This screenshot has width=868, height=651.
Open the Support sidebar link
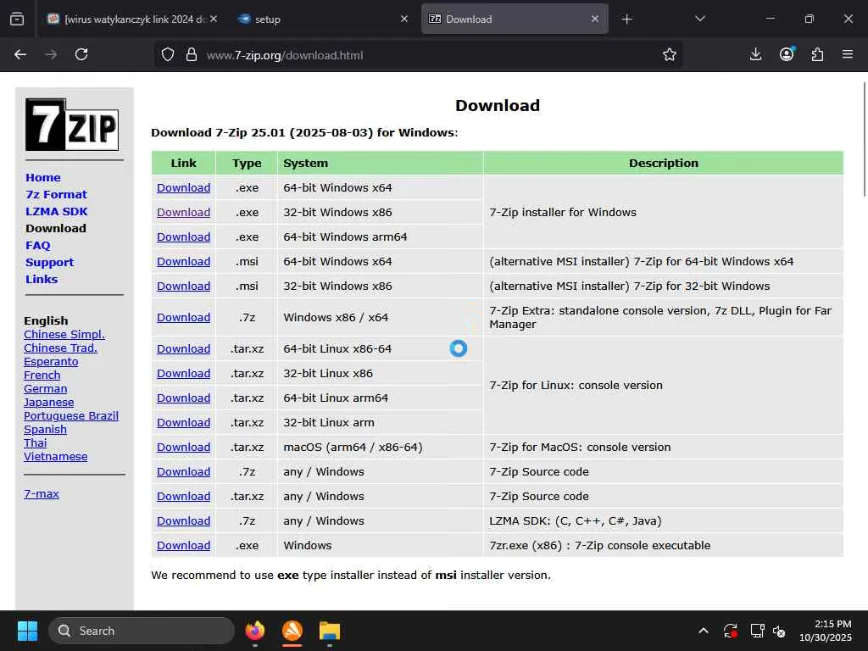49,263
